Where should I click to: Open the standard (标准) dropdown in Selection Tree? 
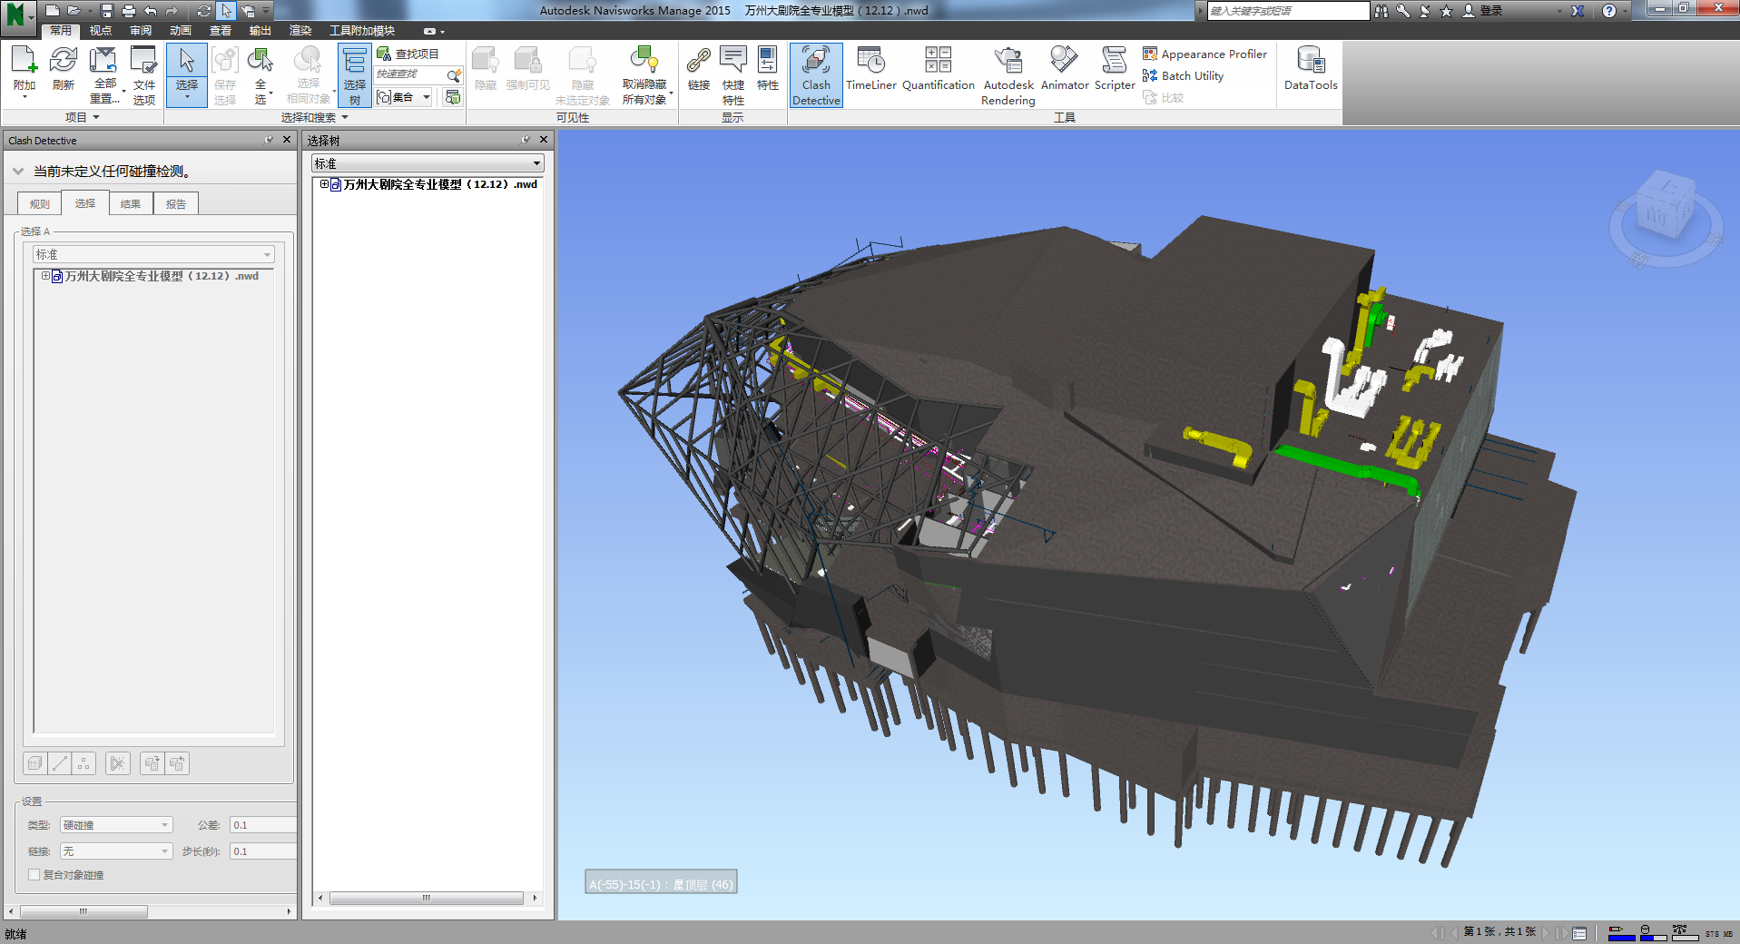[x=427, y=163]
